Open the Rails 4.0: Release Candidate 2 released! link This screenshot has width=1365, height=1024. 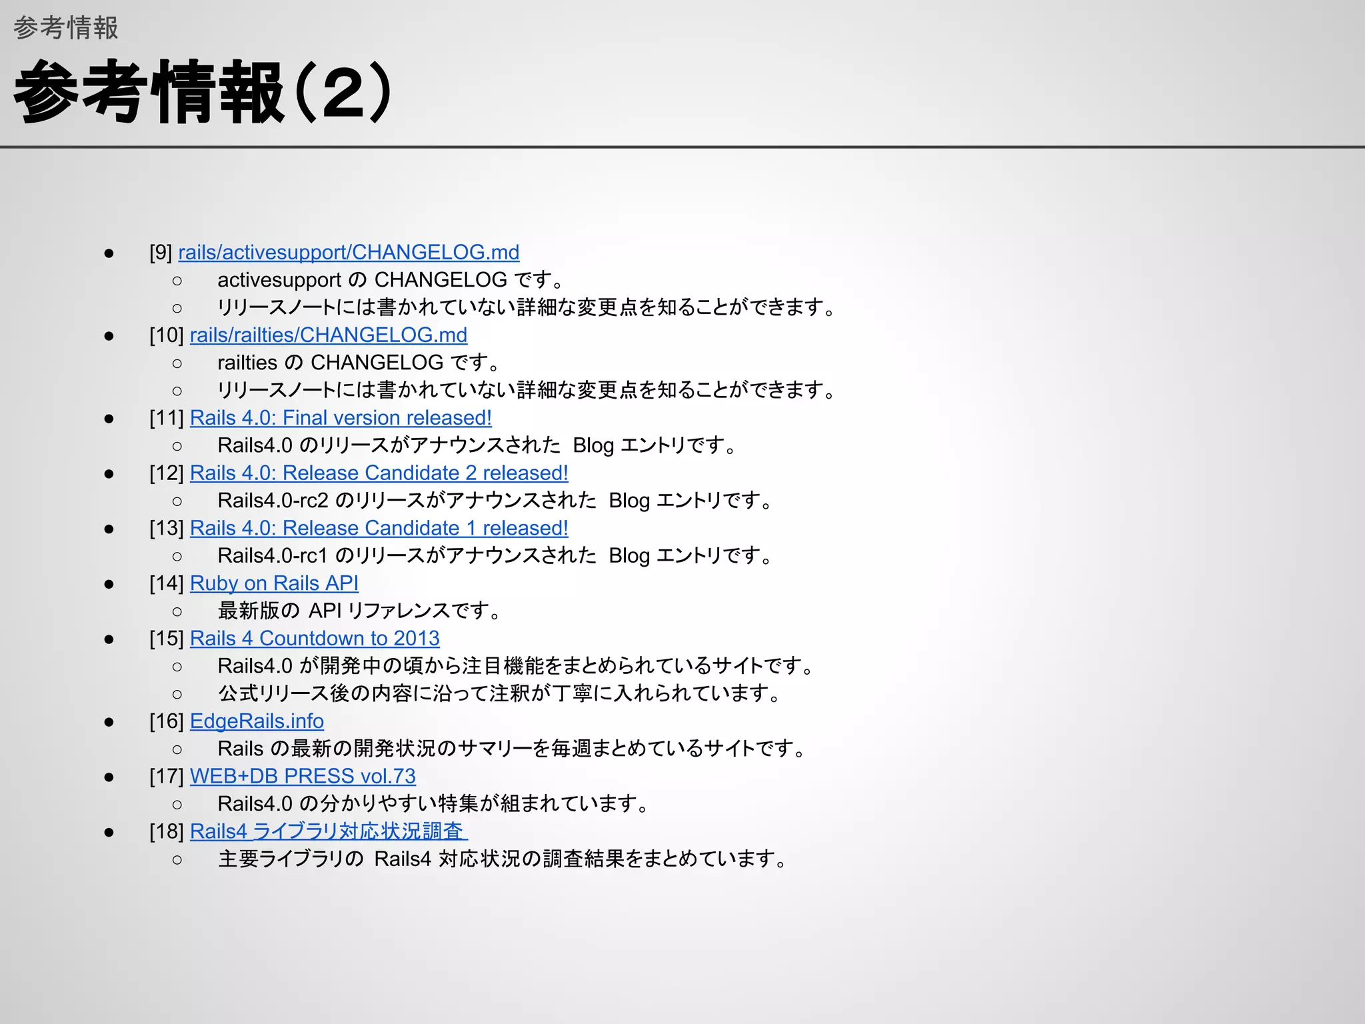[379, 473]
